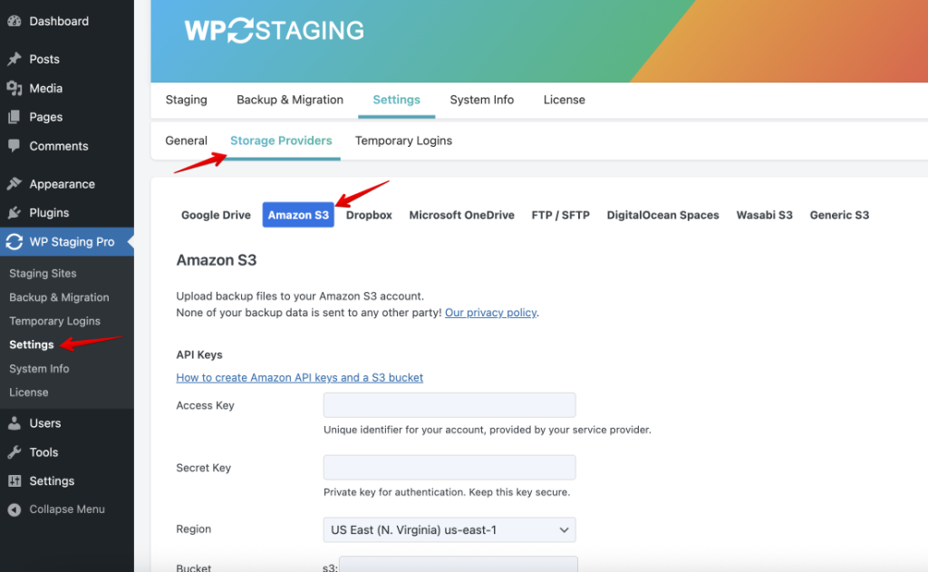Click the WP Staging Pro sync icon
Screen dimensions: 928x572
(x=14, y=242)
